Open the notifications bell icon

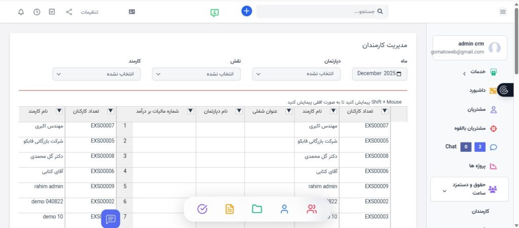[x=21, y=12]
